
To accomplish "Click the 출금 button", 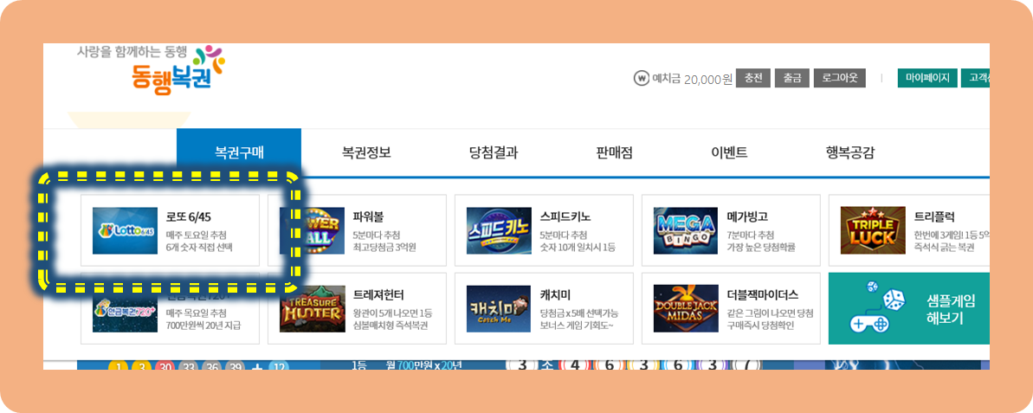I will pos(792,78).
